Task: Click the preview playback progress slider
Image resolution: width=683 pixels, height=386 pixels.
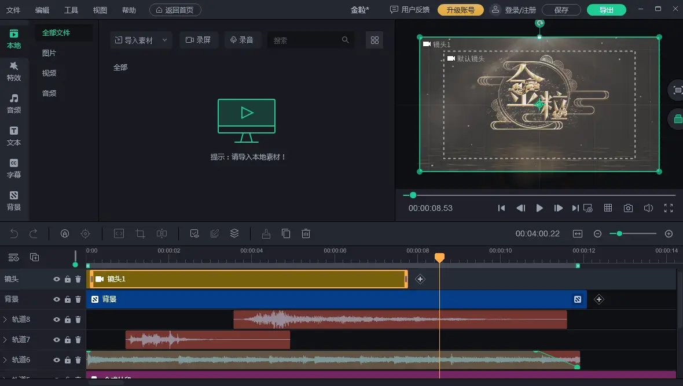Action: click(x=539, y=195)
